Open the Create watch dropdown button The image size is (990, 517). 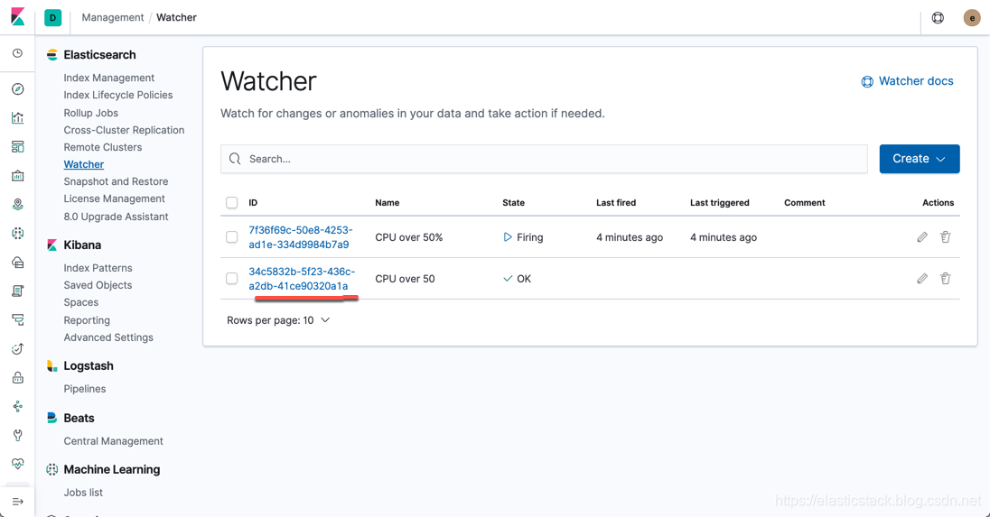[x=920, y=159]
